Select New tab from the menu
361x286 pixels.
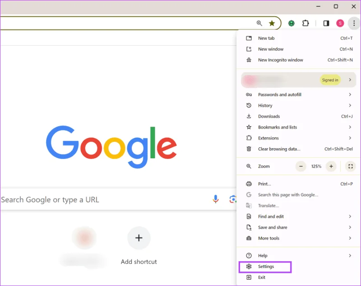[299, 38]
